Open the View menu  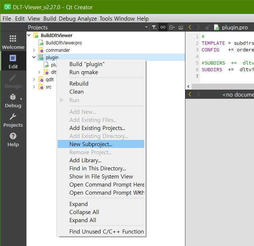pos(34,19)
